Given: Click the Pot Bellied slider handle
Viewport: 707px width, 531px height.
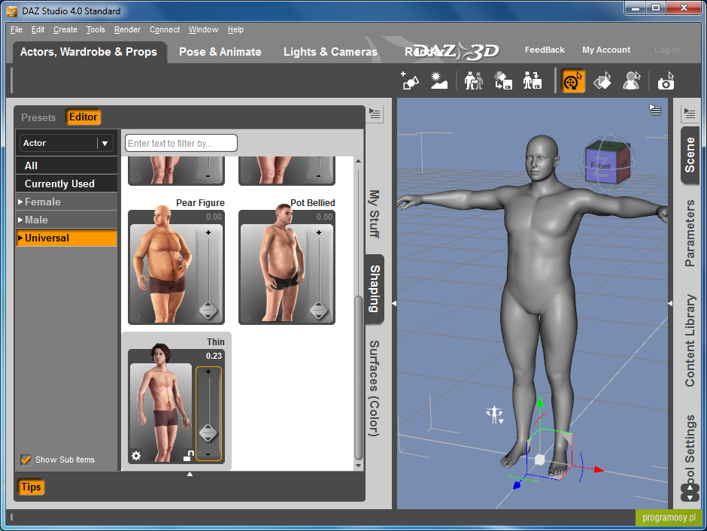Looking at the screenshot, I should [x=319, y=311].
